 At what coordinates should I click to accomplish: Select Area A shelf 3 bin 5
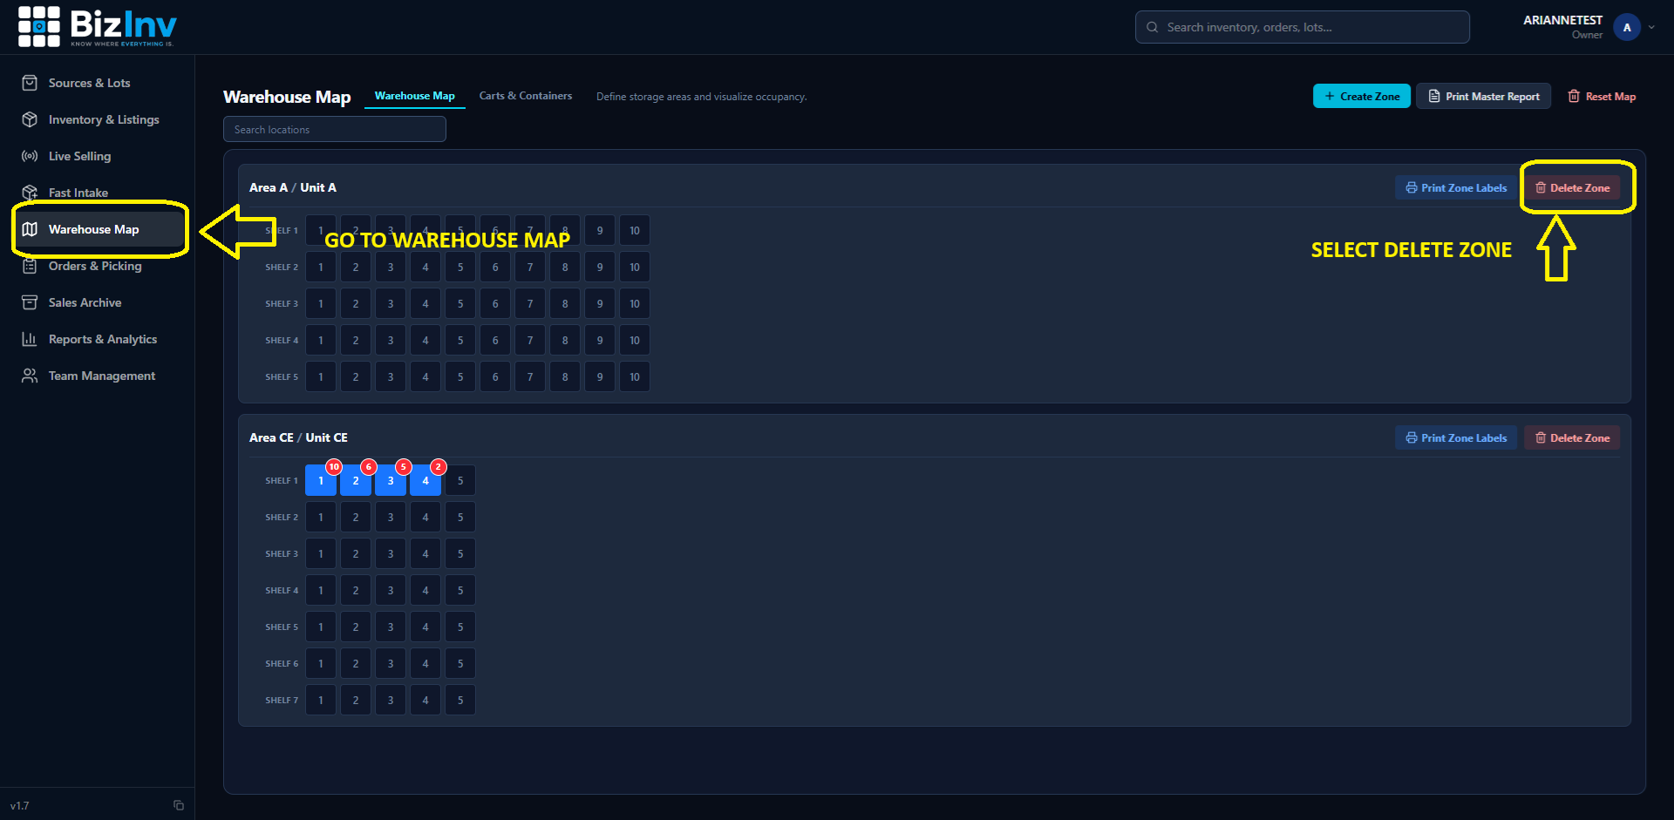(x=460, y=303)
